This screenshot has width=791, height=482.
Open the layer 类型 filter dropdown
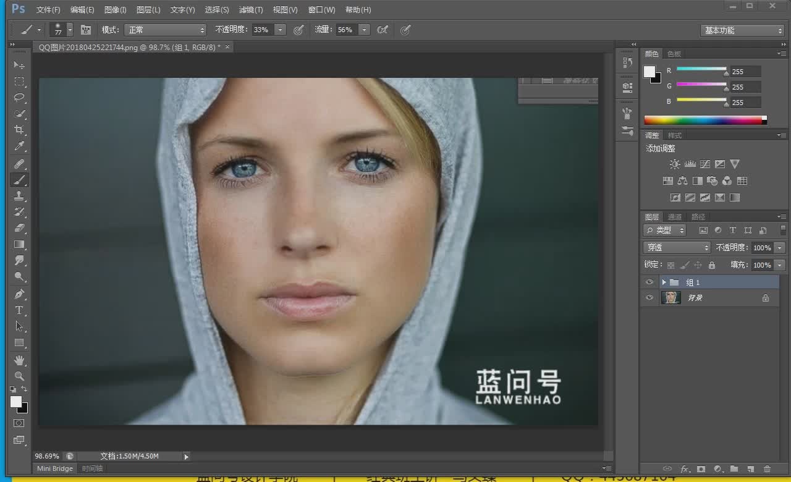665,230
